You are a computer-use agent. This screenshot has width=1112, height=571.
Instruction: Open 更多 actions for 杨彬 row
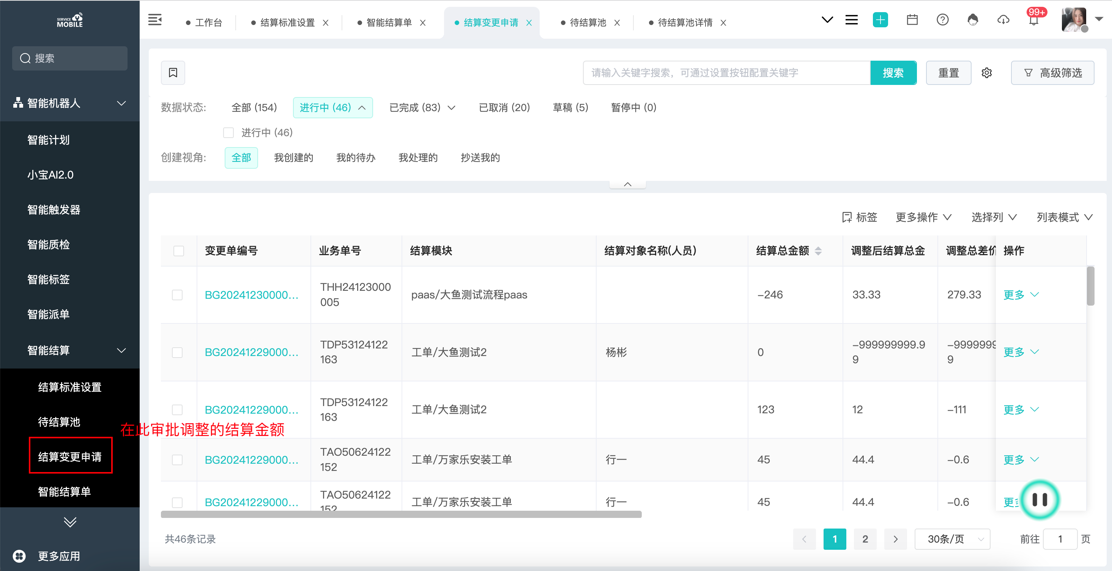click(x=1021, y=352)
